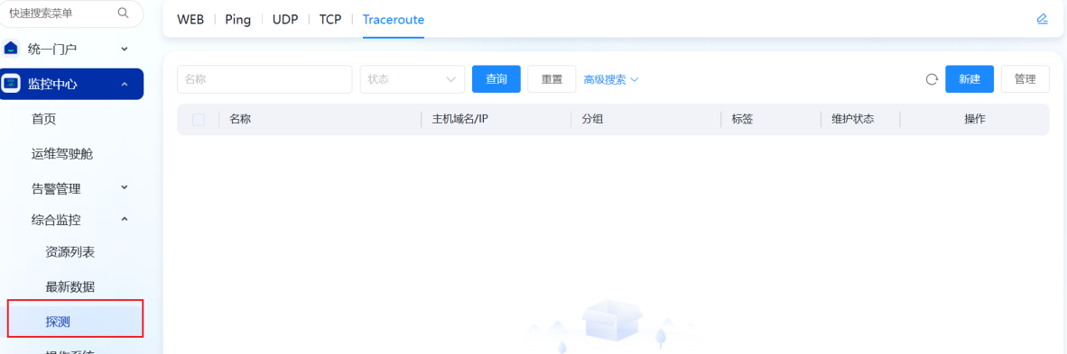The image size is (1067, 354).
Task: Click the 综合监控 menu label
Action: pyautogui.click(x=57, y=220)
